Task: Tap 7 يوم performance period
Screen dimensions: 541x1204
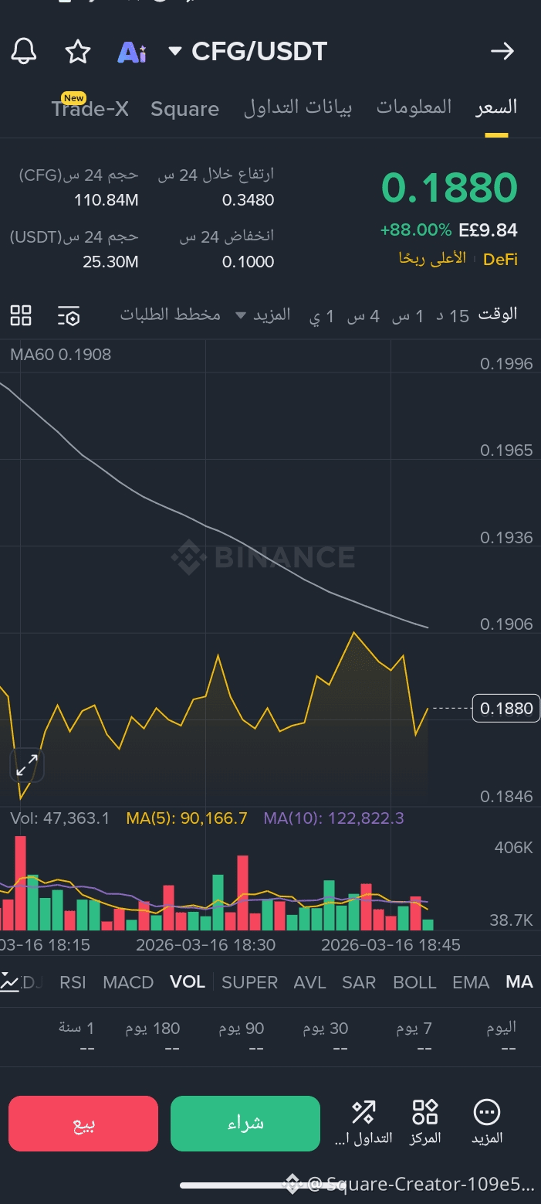Action: pos(414,1028)
